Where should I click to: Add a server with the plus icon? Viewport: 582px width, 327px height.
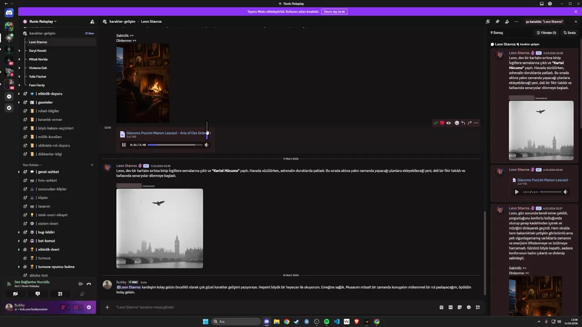9,96
